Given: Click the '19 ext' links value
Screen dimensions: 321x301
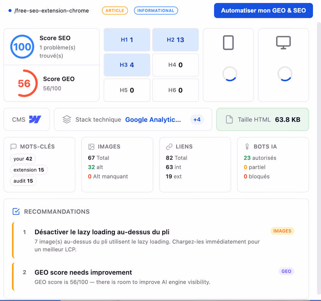Looking at the screenshot, I should coord(174,176).
